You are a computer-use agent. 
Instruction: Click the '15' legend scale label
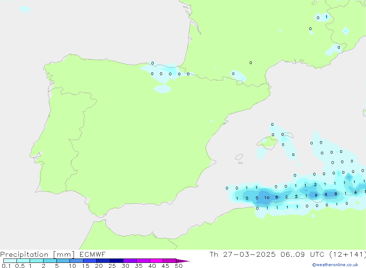click(86, 266)
